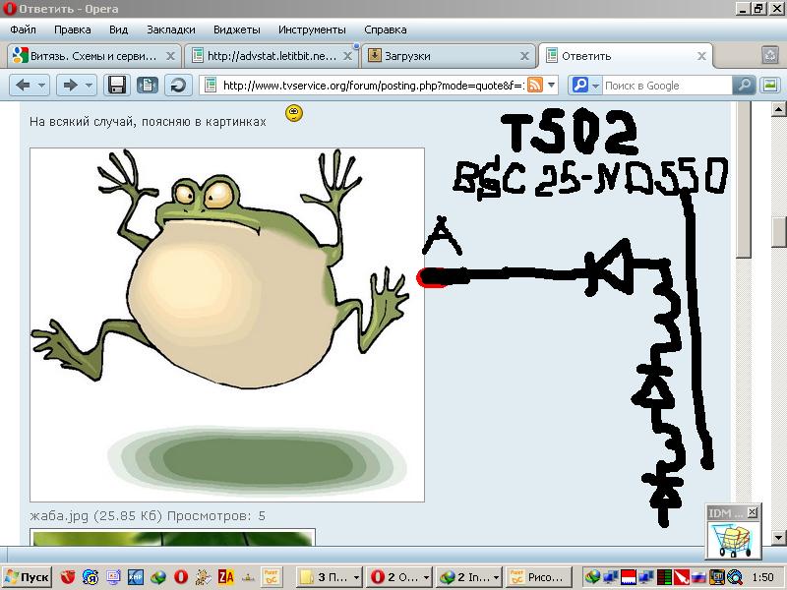787x590 pixels.
Task: Click the Google search input field
Action: [x=666, y=86]
